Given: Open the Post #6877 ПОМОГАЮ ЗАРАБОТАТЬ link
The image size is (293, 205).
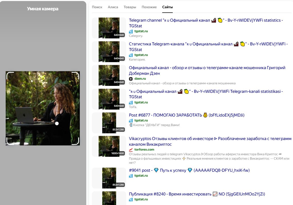Looking at the screenshot, I should 186,115.
